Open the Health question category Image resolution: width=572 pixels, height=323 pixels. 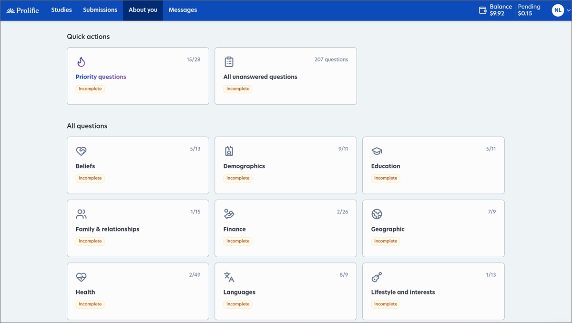(x=85, y=292)
